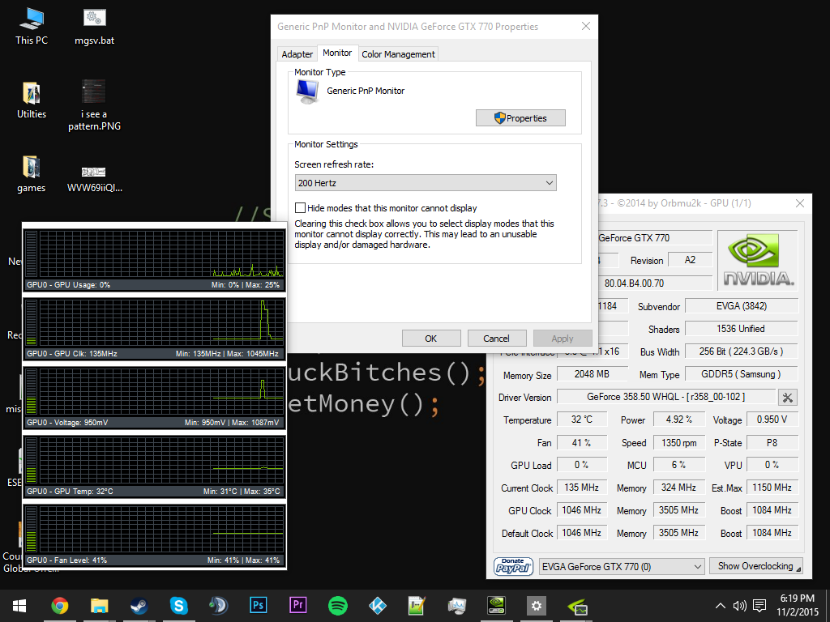This screenshot has width=830, height=622.
Task: Open the Color Management tab
Action: click(x=400, y=53)
